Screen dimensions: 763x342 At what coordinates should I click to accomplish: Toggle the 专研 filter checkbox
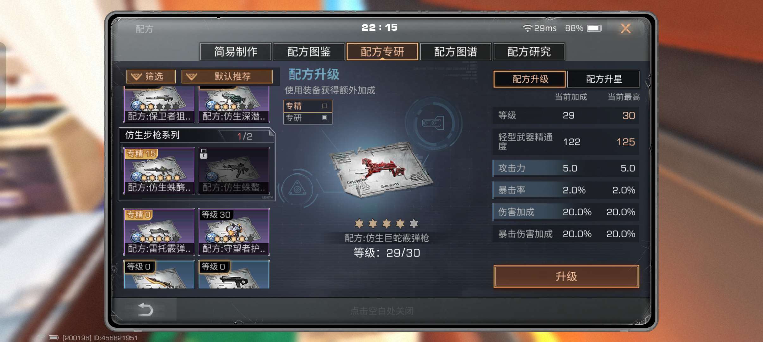(x=324, y=118)
